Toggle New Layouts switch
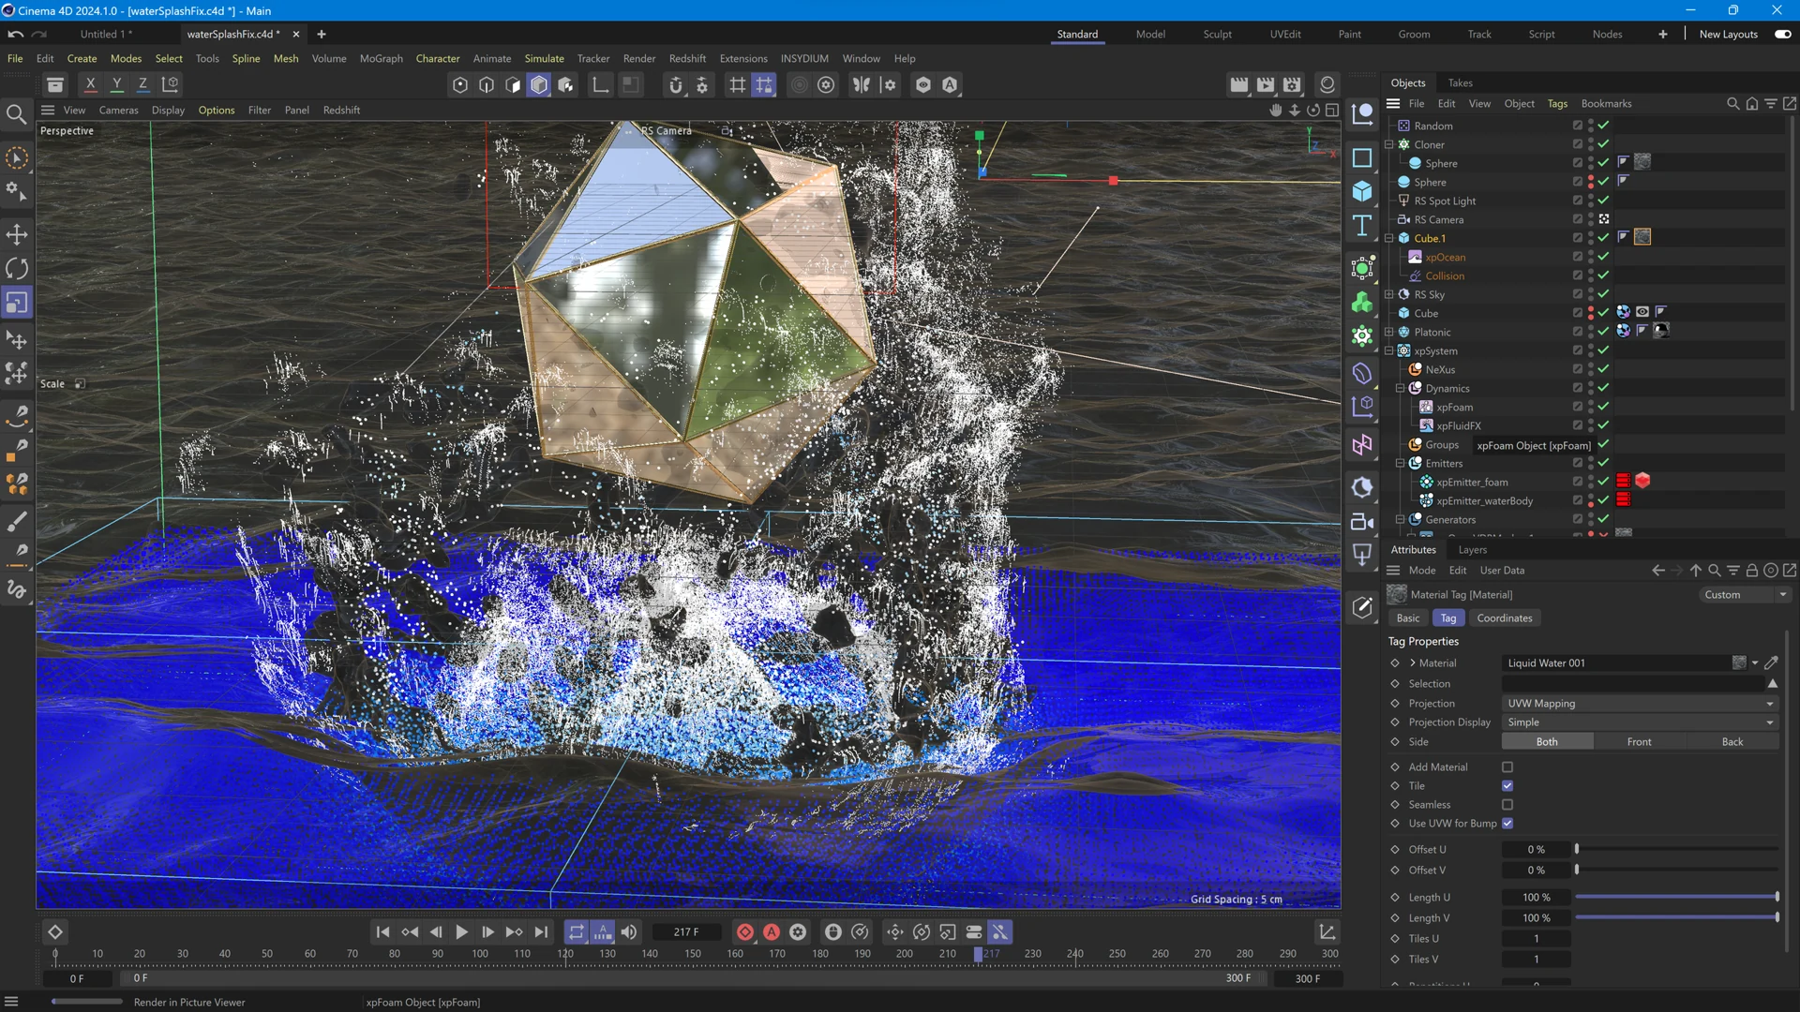Screen dimensions: 1800x1012 tap(1782, 34)
